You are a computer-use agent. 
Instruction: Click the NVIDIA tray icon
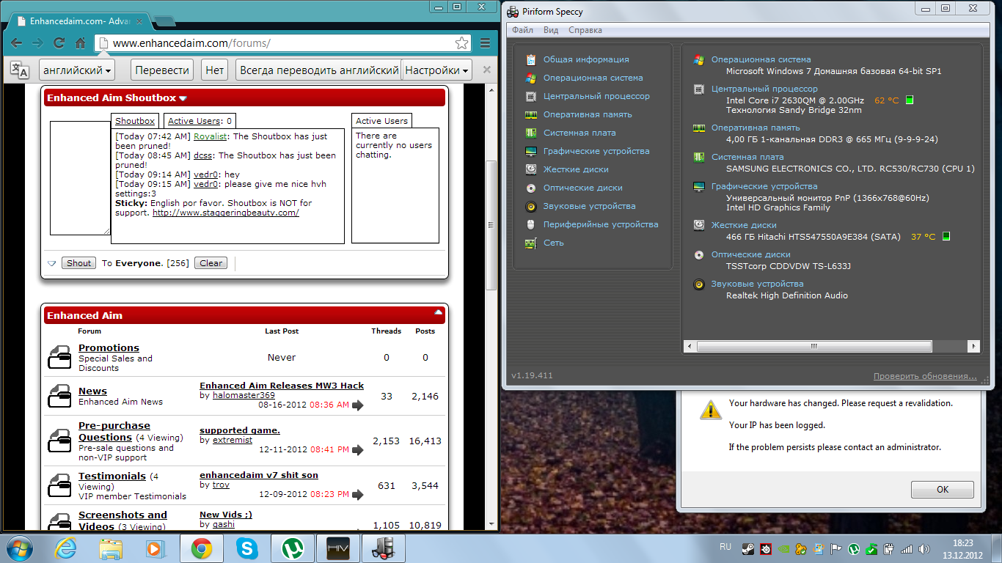click(783, 548)
